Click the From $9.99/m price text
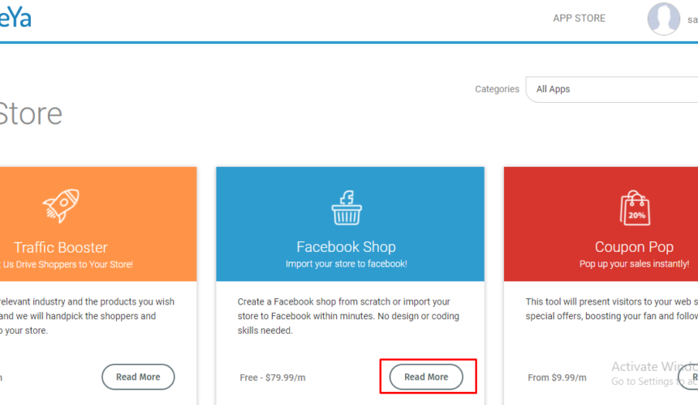 pos(557,377)
